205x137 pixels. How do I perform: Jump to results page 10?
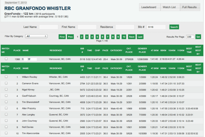(124, 37)
